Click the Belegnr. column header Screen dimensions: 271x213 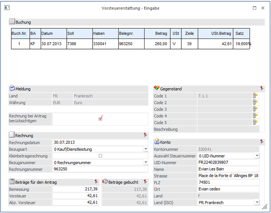point(131,33)
